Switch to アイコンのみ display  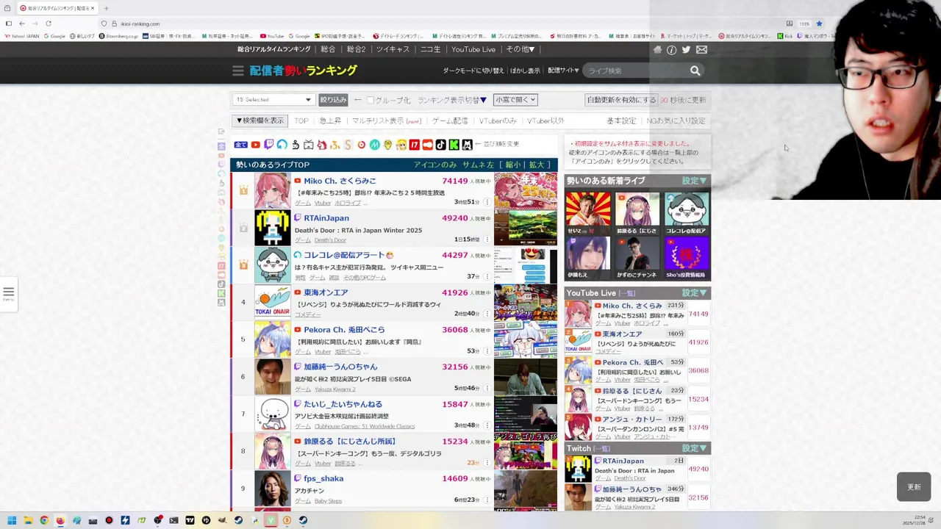click(x=435, y=165)
